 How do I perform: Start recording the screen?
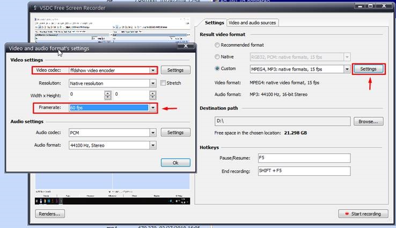[x=363, y=214]
